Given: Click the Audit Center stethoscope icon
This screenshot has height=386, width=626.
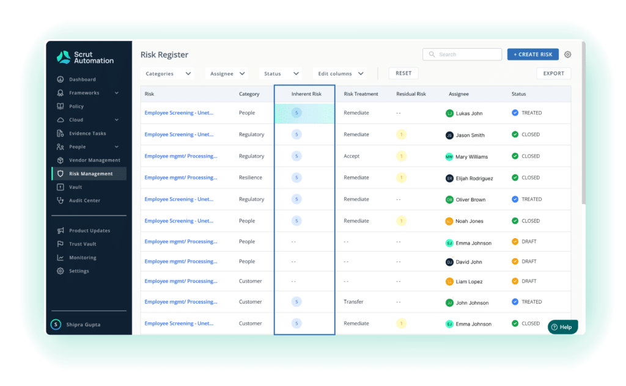Looking at the screenshot, I should pyautogui.click(x=61, y=200).
